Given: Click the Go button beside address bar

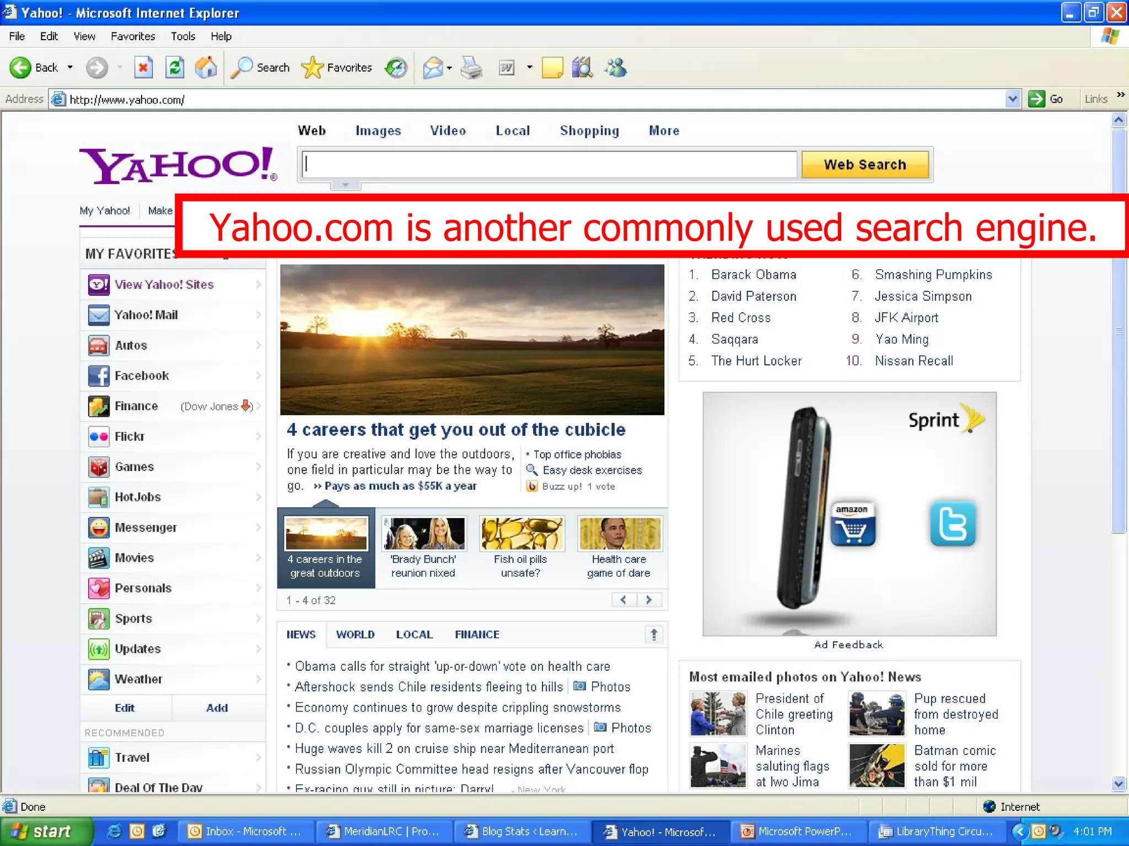Looking at the screenshot, I should tap(1046, 99).
